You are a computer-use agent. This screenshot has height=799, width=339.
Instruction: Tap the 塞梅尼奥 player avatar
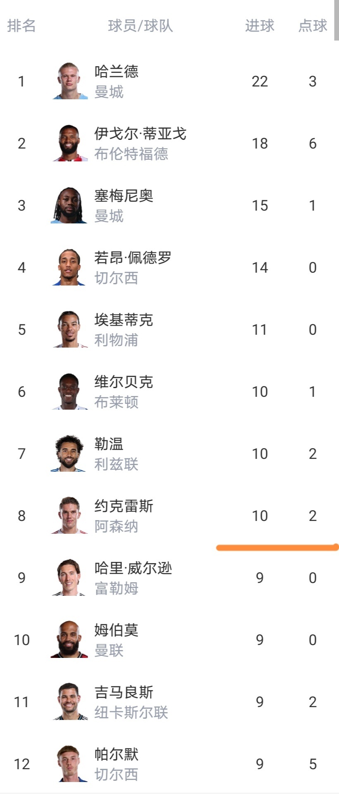(69, 205)
